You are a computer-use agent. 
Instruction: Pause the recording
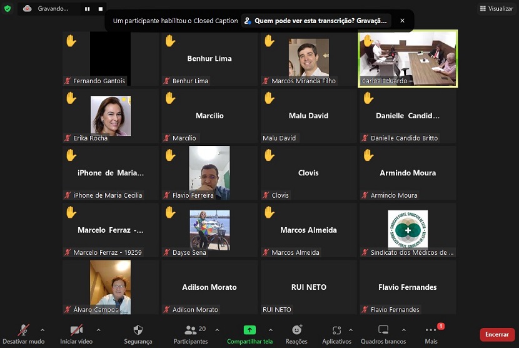[87, 9]
